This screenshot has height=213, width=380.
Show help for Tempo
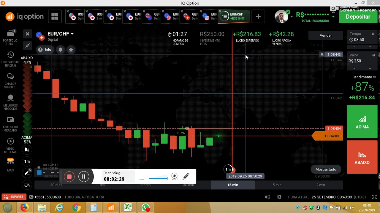[x=373, y=34]
